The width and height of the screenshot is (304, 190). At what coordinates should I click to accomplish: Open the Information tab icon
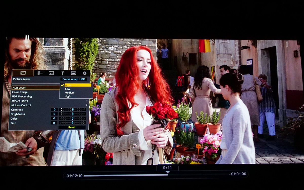point(85,73)
